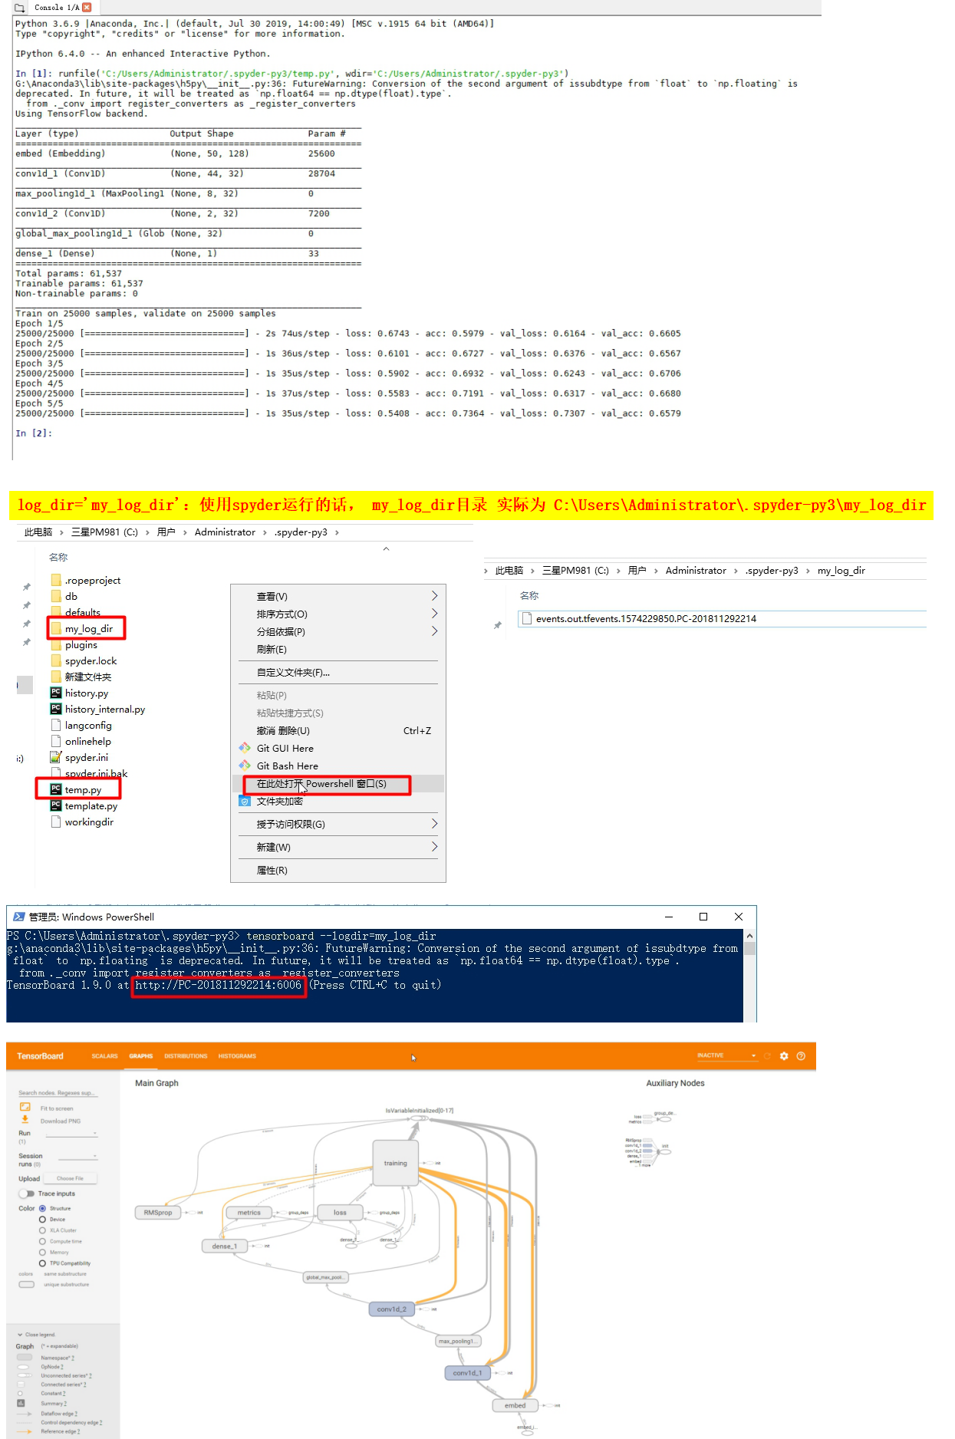
Task: Click the my_log_dir folder icon
Action: (56, 628)
